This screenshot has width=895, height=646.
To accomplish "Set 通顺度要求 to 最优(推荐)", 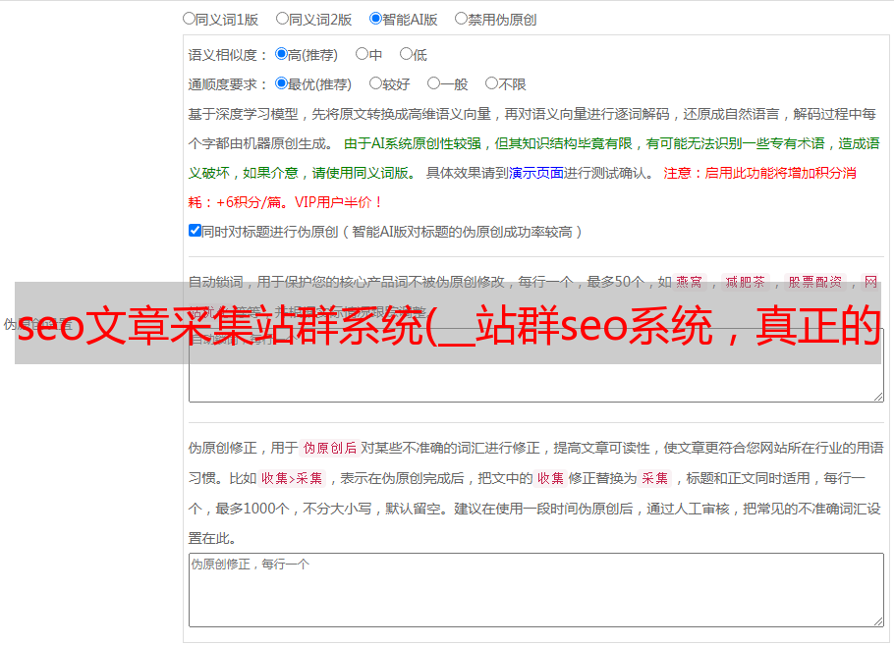I will [x=281, y=83].
